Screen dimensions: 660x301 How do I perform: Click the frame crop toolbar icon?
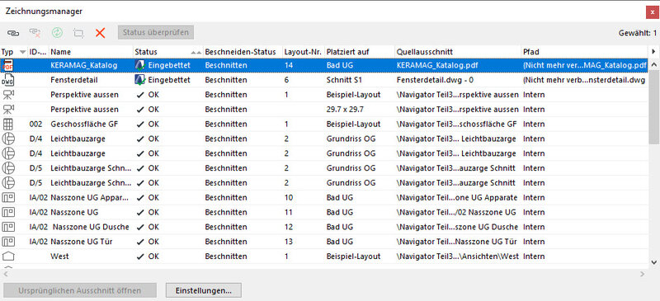[x=78, y=32]
